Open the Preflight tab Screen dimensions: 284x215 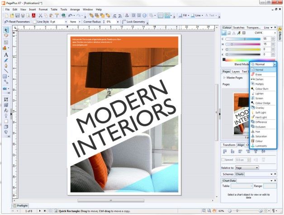20,206
